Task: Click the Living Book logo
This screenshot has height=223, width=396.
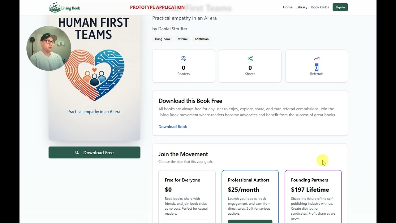Action: pos(64,7)
